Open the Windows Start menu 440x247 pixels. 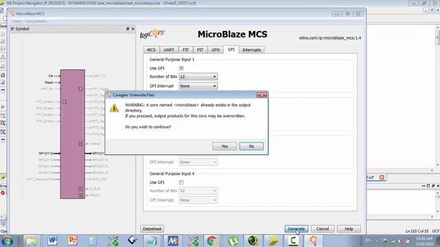pyautogui.click(x=8, y=241)
